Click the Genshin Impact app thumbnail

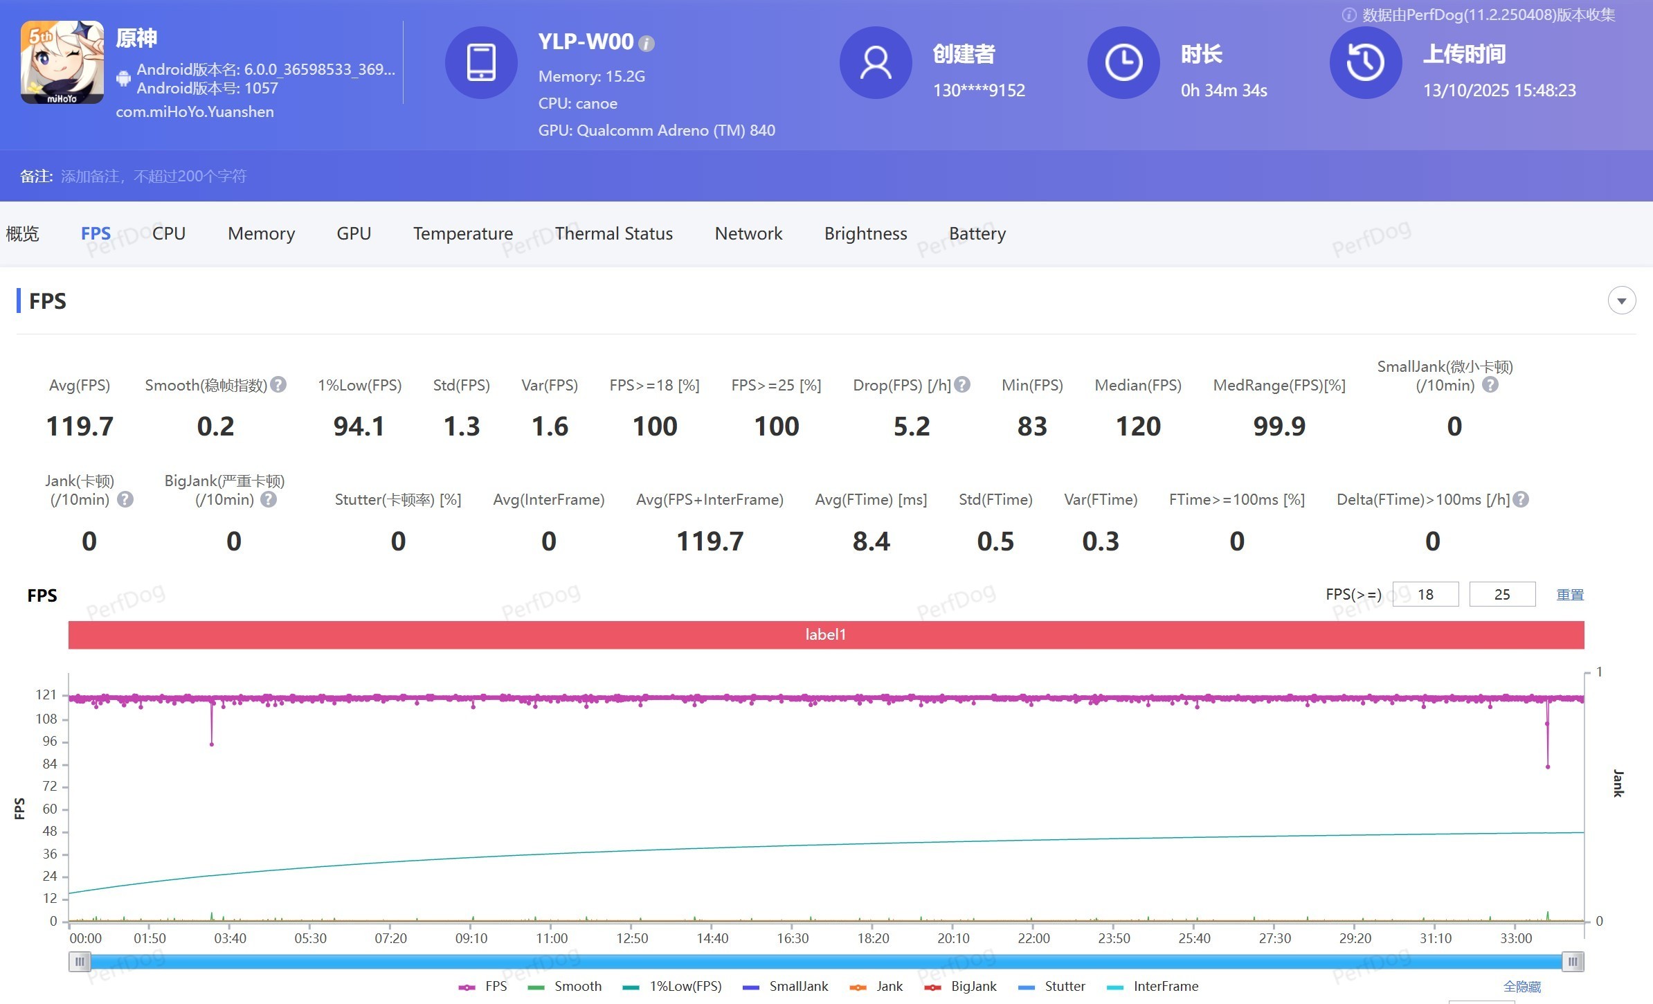[x=62, y=62]
